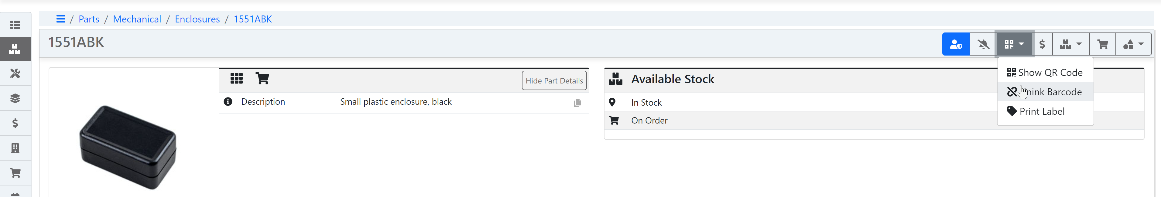Go to Parts breadcrumb link
This screenshot has width=1161, height=197.
[x=89, y=19]
